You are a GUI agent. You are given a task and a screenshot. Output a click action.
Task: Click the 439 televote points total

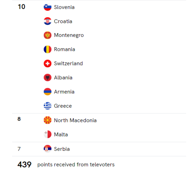tap(24, 165)
